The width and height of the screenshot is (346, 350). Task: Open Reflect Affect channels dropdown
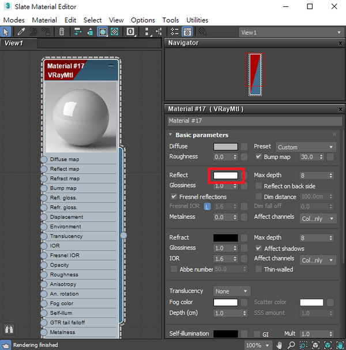click(x=318, y=218)
